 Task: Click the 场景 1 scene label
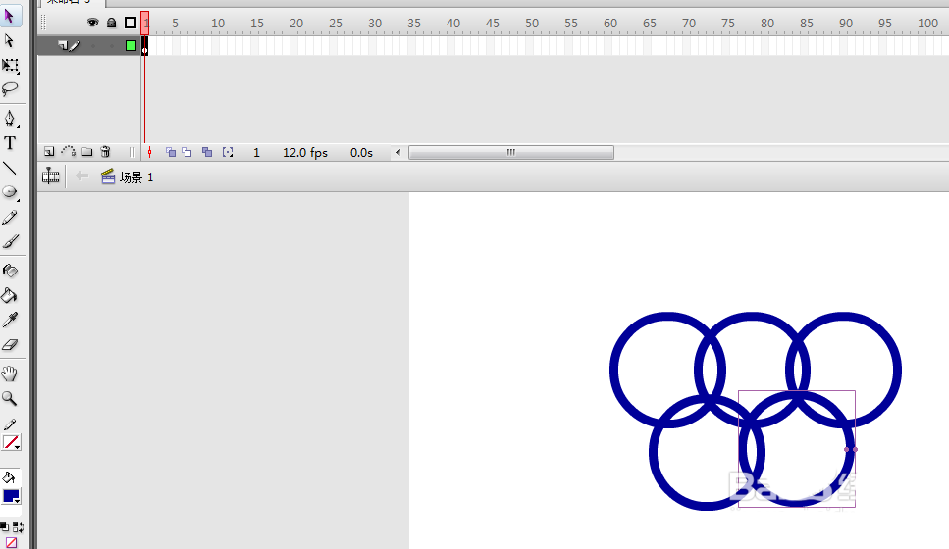[x=136, y=177]
